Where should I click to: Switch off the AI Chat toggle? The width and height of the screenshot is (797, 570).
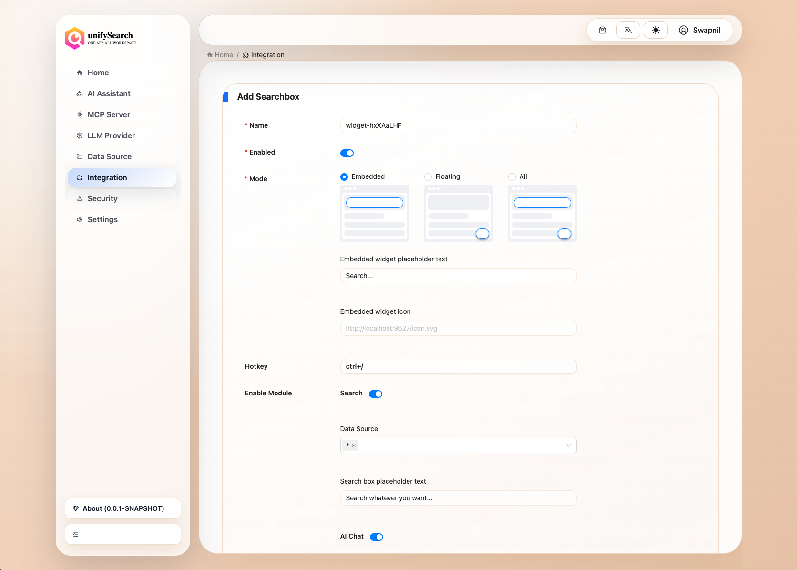click(377, 537)
